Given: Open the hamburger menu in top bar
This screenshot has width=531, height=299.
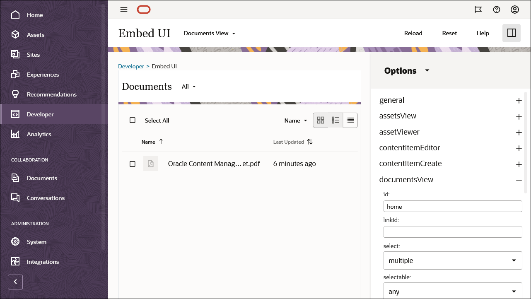Looking at the screenshot, I should (123, 9).
